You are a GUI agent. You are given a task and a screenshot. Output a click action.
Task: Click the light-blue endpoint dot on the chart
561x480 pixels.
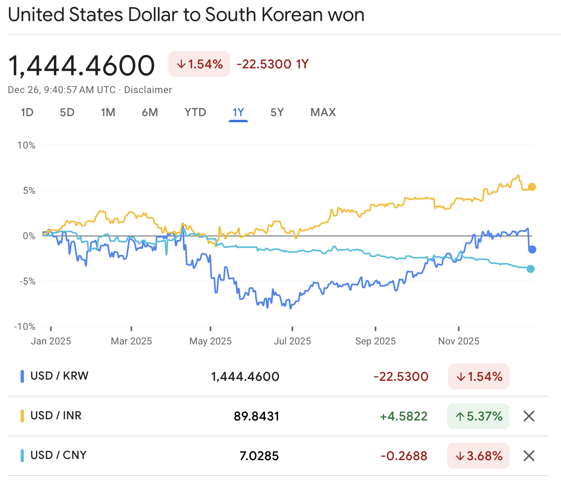pos(530,268)
